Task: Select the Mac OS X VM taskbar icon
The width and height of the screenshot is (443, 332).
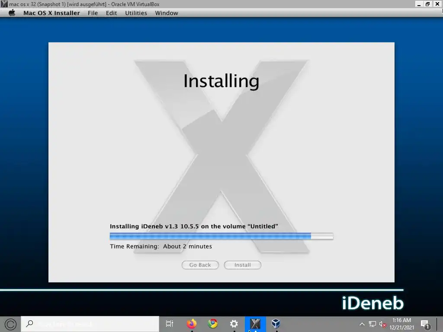Action: [x=255, y=324]
